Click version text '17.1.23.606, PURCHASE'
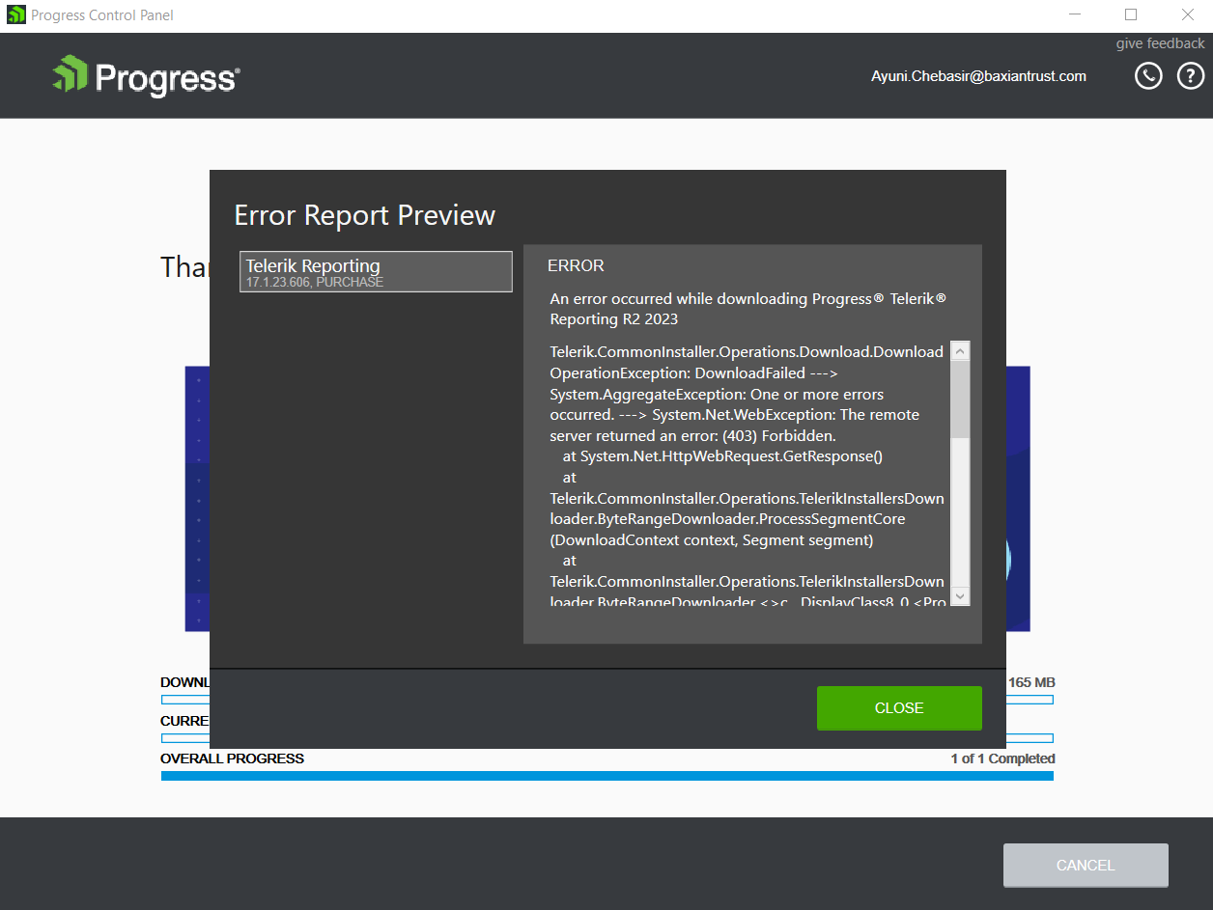Screen dimensions: 1213x910 [315, 283]
